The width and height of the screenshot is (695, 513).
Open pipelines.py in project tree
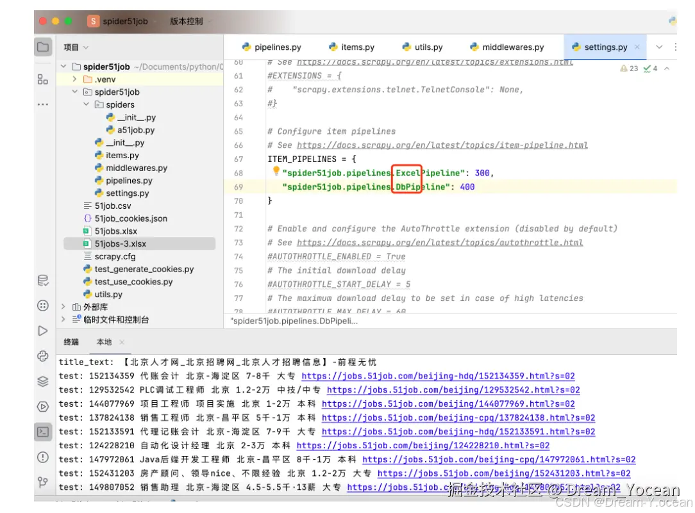(x=124, y=181)
